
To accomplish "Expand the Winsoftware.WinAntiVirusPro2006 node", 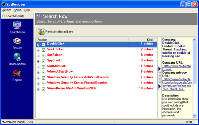I will pos(38,90).
